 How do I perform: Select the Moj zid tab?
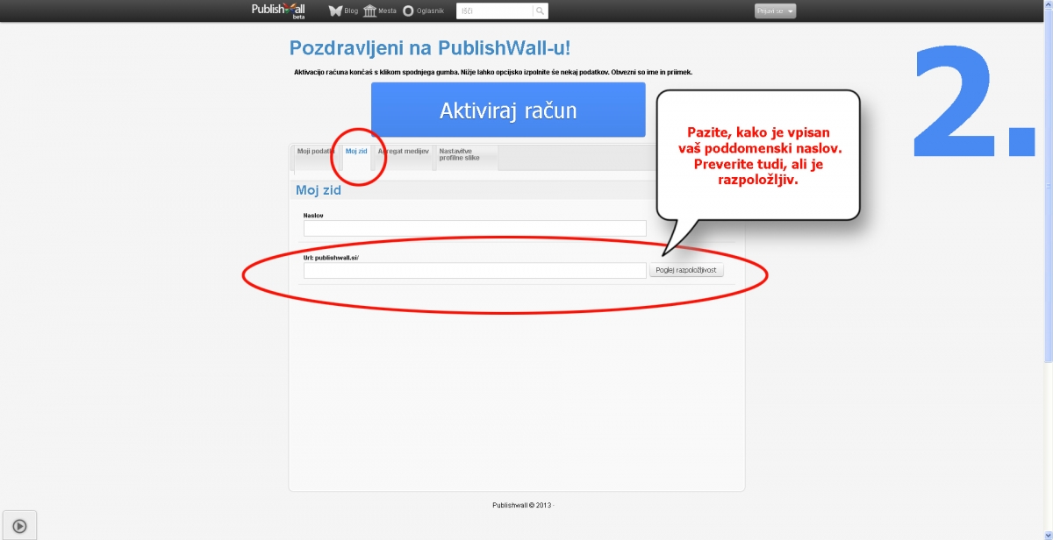point(356,152)
